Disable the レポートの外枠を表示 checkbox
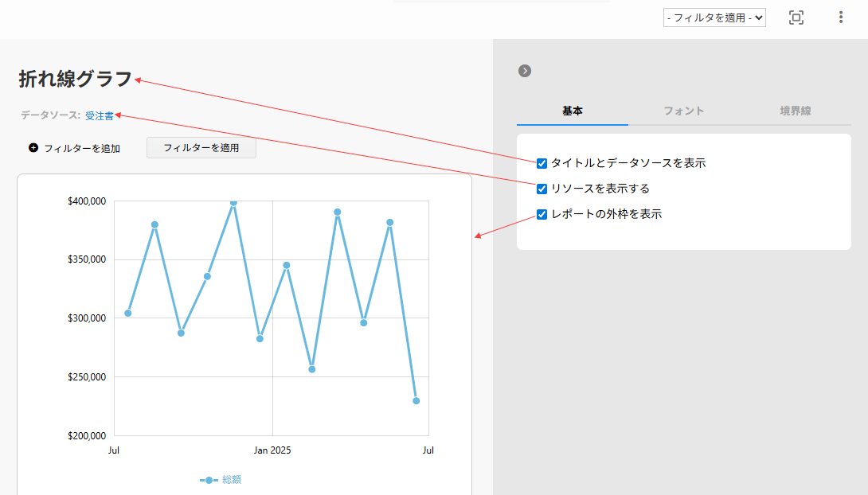Image resolution: width=868 pixels, height=495 pixels. (542, 214)
